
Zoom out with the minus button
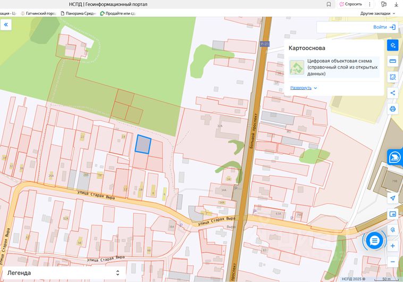392,261
